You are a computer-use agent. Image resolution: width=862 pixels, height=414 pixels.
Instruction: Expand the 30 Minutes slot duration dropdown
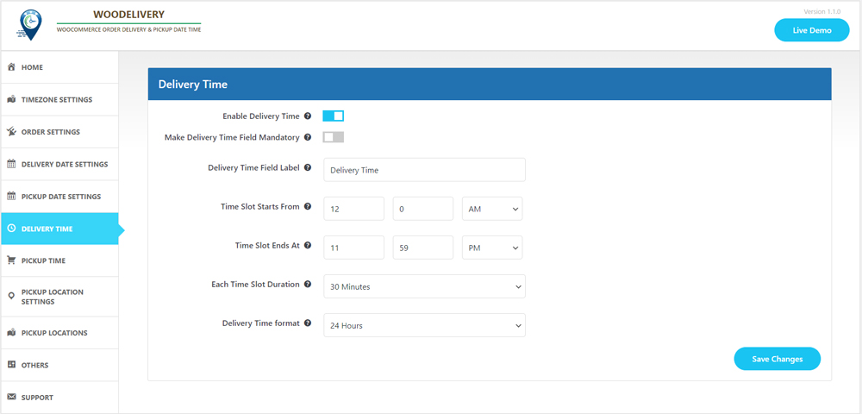(424, 286)
